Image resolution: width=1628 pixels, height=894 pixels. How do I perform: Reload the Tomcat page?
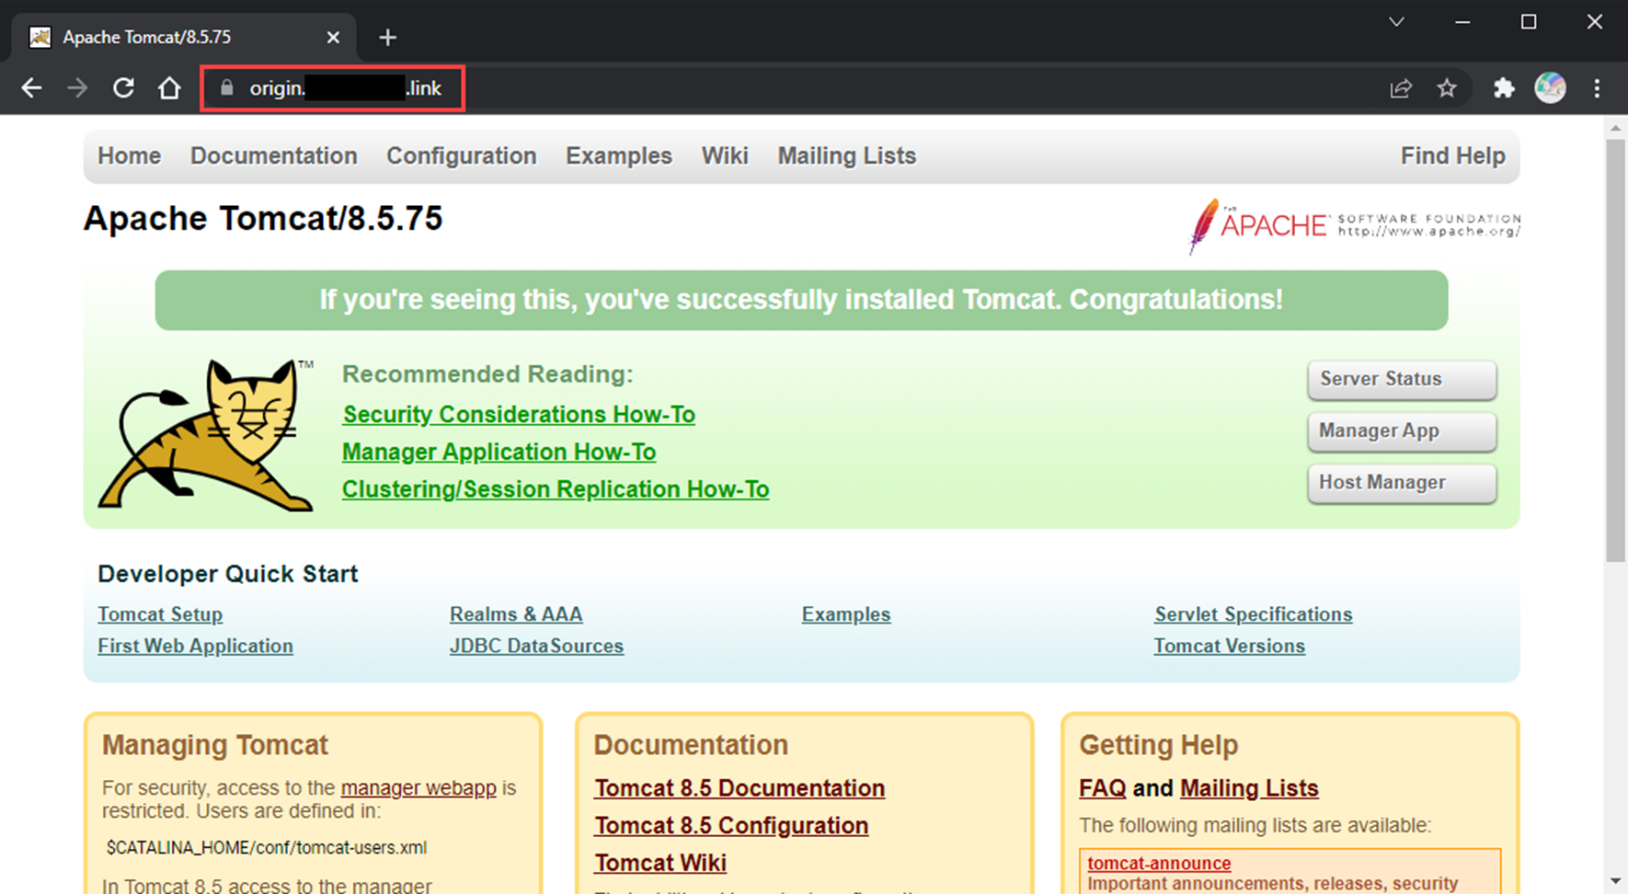(123, 88)
